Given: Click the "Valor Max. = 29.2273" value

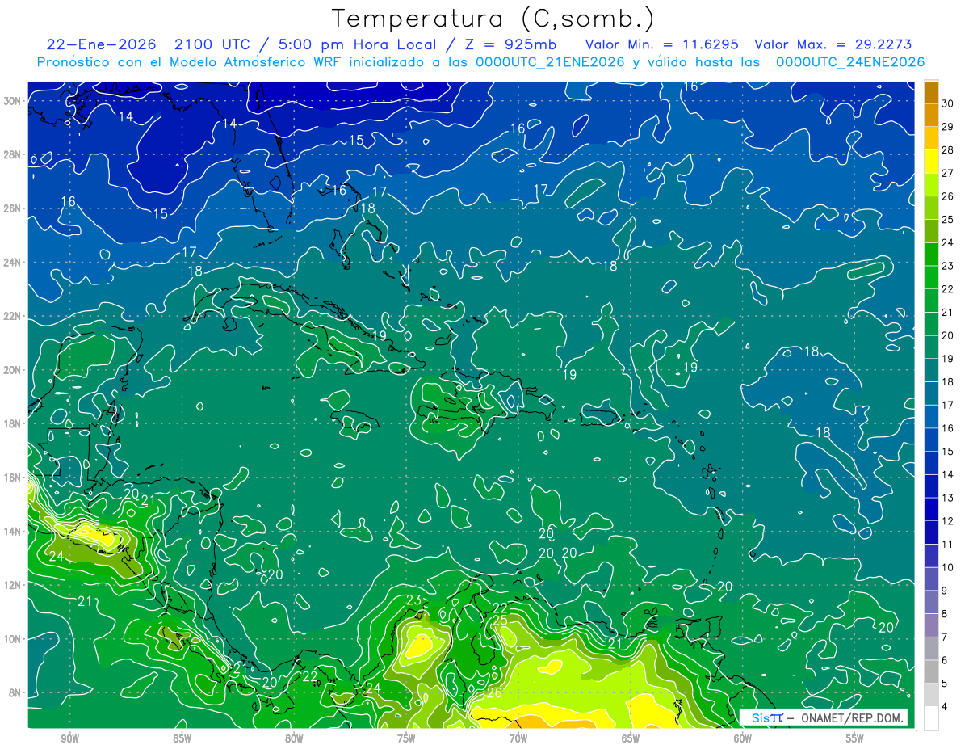Looking at the screenshot, I should point(834,44).
